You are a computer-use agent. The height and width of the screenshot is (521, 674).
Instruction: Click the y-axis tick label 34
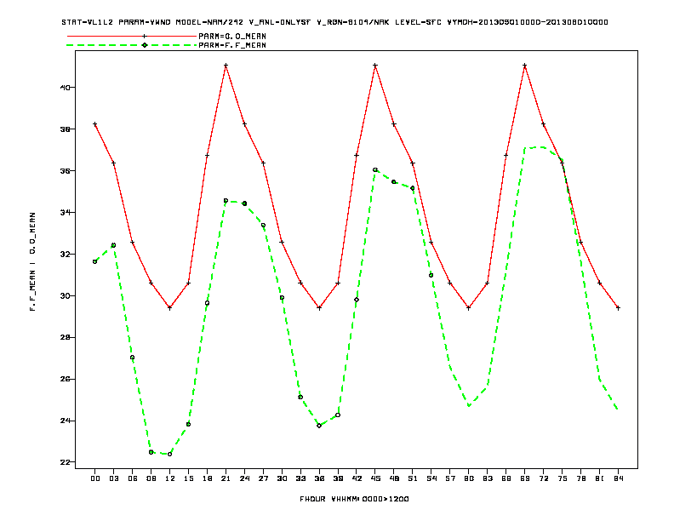(x=65, y=212)
